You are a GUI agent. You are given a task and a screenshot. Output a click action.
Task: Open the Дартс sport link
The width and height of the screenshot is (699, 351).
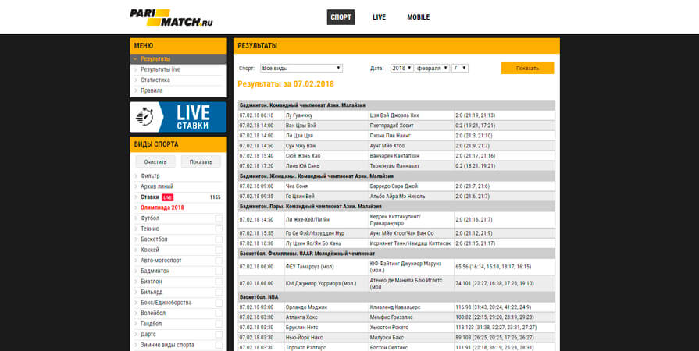pos(148,334)
